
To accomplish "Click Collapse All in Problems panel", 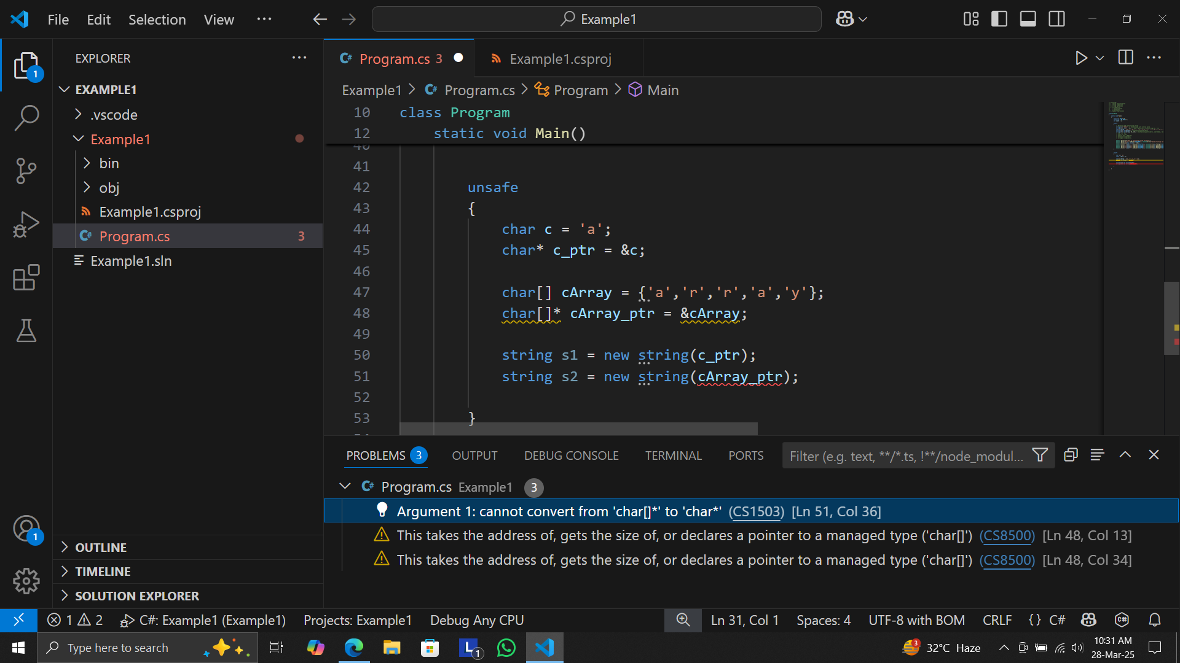I will (1071, 455).
